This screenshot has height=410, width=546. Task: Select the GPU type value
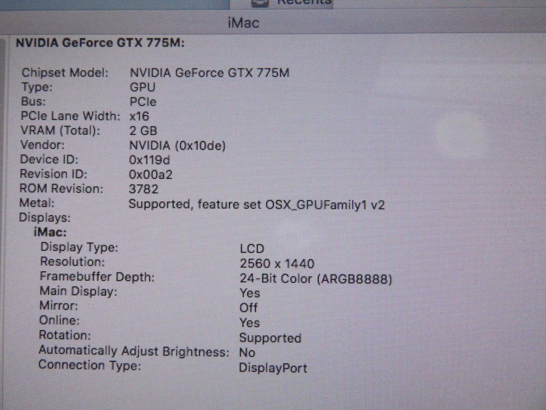pyautogui.click(x=142, y=87)
